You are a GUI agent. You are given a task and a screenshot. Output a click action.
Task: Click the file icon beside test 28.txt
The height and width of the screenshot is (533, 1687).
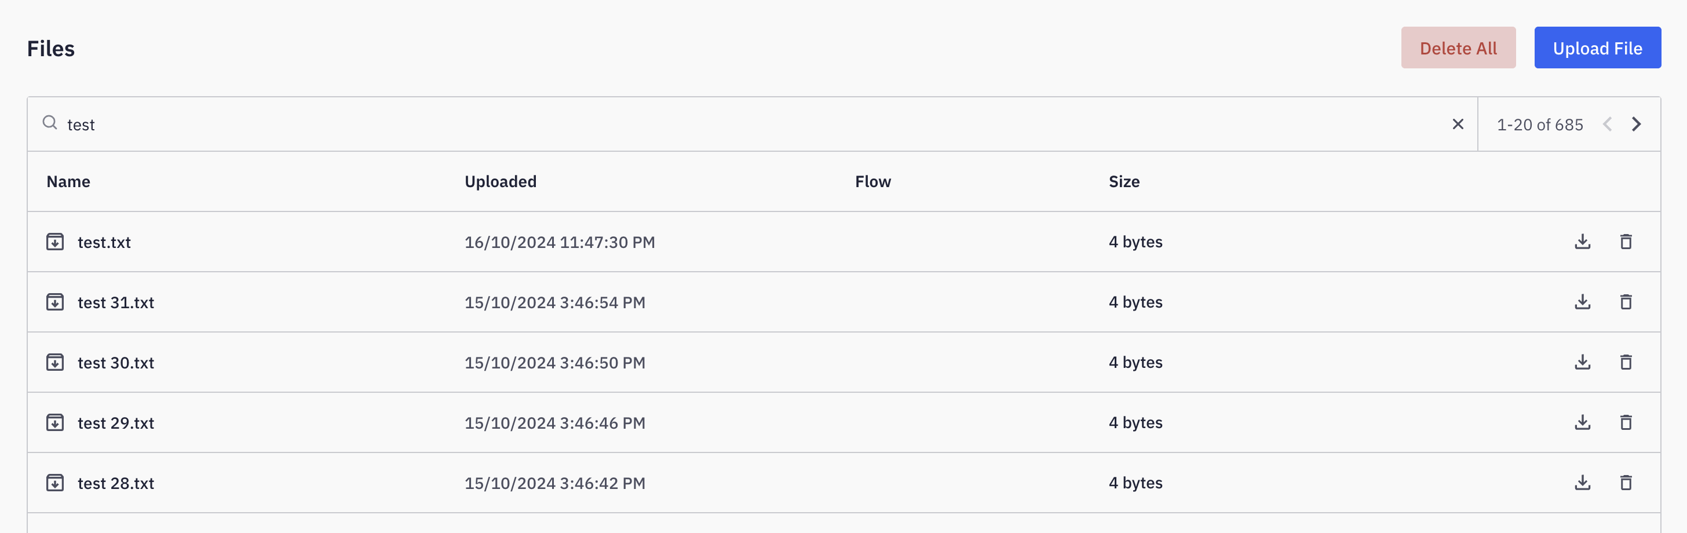pos(55,483)
